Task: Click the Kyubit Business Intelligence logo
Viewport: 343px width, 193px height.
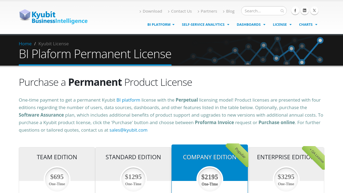Action: pyautogui.click(x=53, y=16)
